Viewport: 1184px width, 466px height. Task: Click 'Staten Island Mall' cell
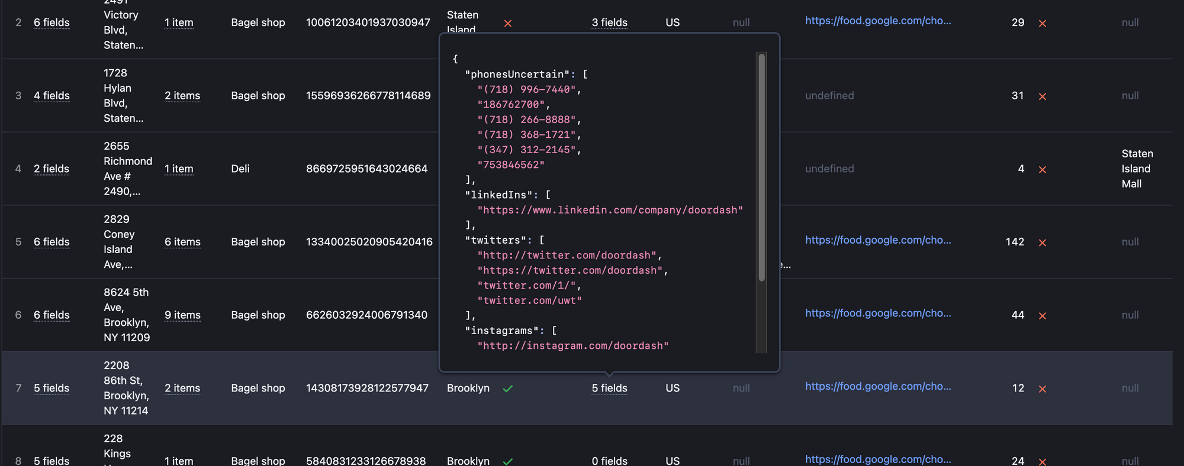click(1137, 169)
